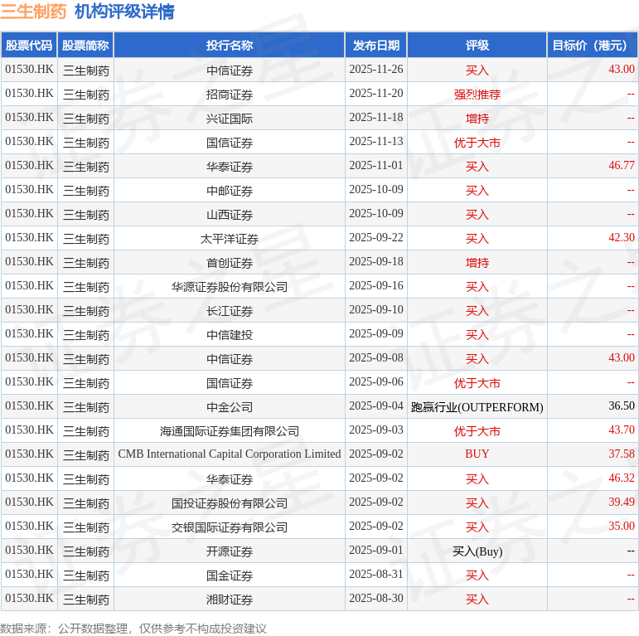
Task: Click the date 2025-09-06
Action: tap(376, 382)
